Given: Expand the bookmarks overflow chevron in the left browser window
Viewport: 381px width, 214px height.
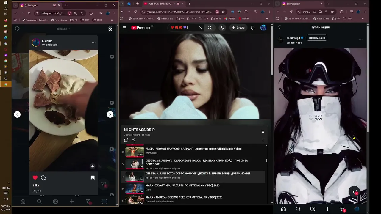Looking at the screenshot, I should [112, 20].
